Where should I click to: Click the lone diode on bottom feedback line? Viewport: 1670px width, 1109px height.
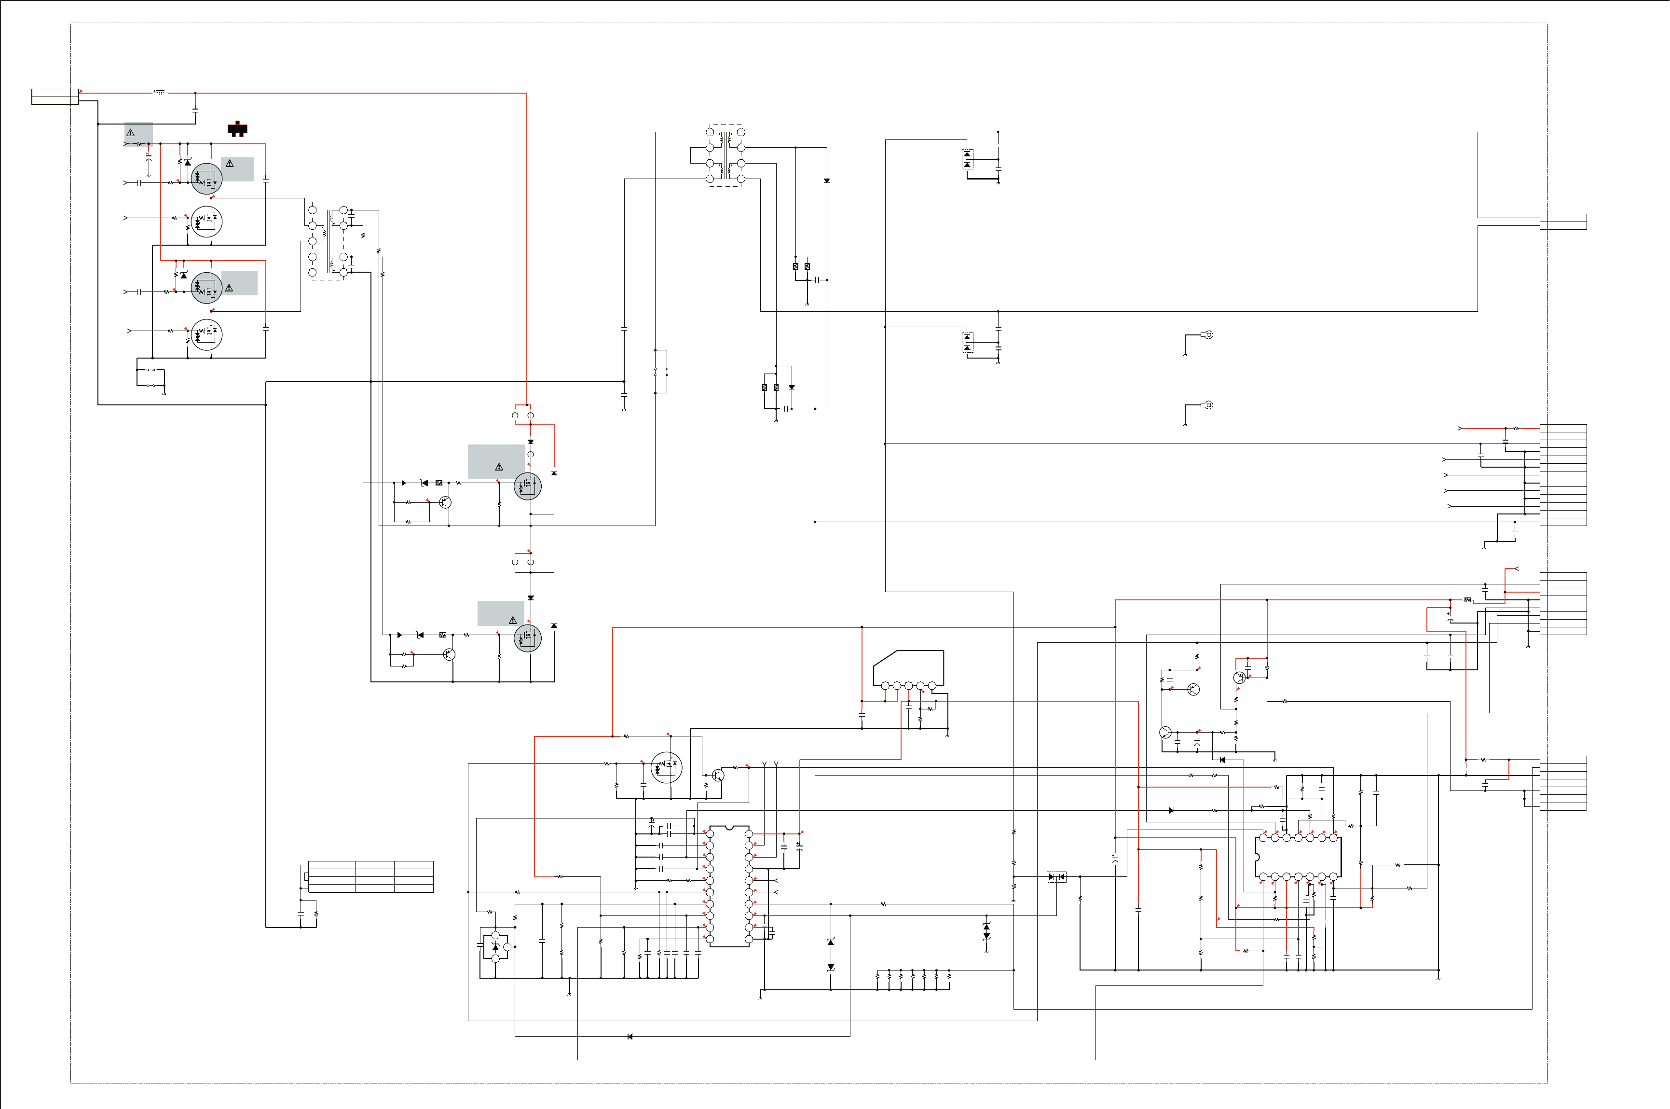pyautogui.click(x=629, y=1037)
